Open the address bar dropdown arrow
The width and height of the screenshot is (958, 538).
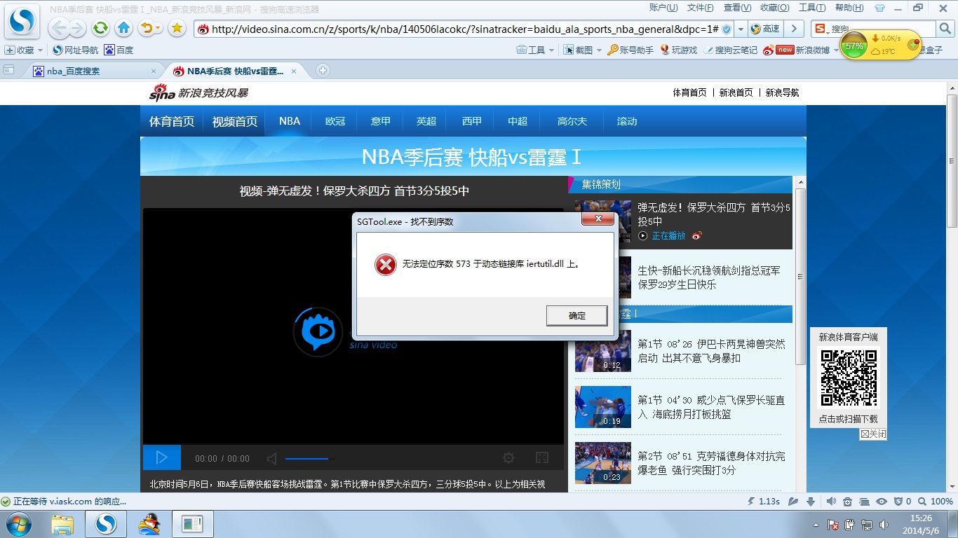pos(741,29)
